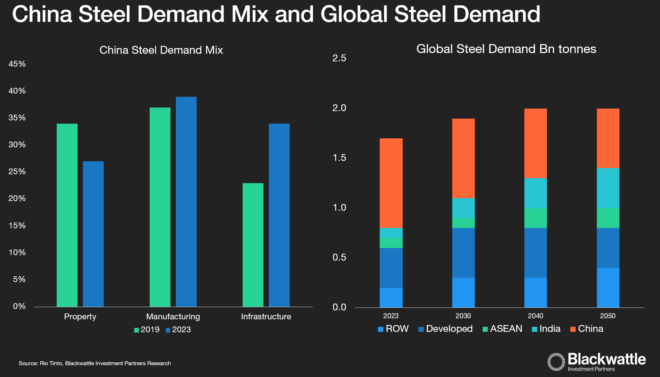Select the Developed legend marker

tap(421, 329)
